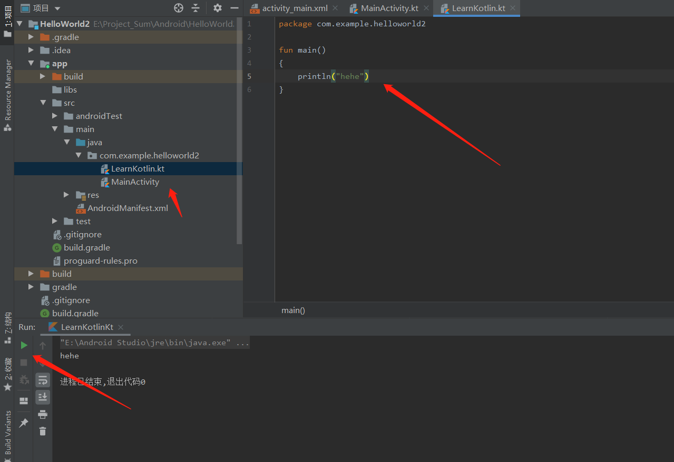This screenshot has width=674, height=462.
Task: Switch to activity_main.xml editor tab
Action: [294, 8]
